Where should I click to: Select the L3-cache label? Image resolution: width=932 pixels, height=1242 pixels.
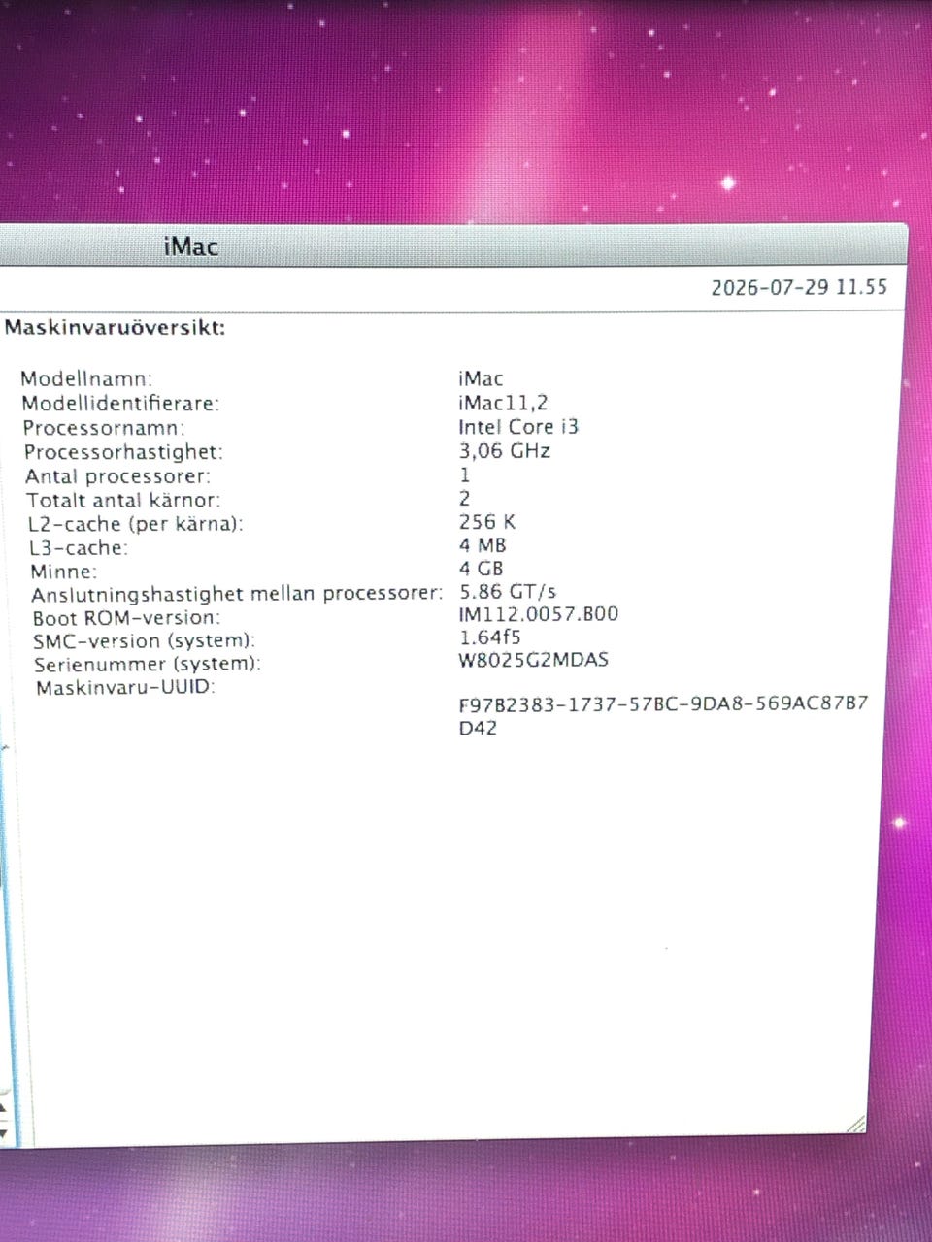click(x=78, y=548)
